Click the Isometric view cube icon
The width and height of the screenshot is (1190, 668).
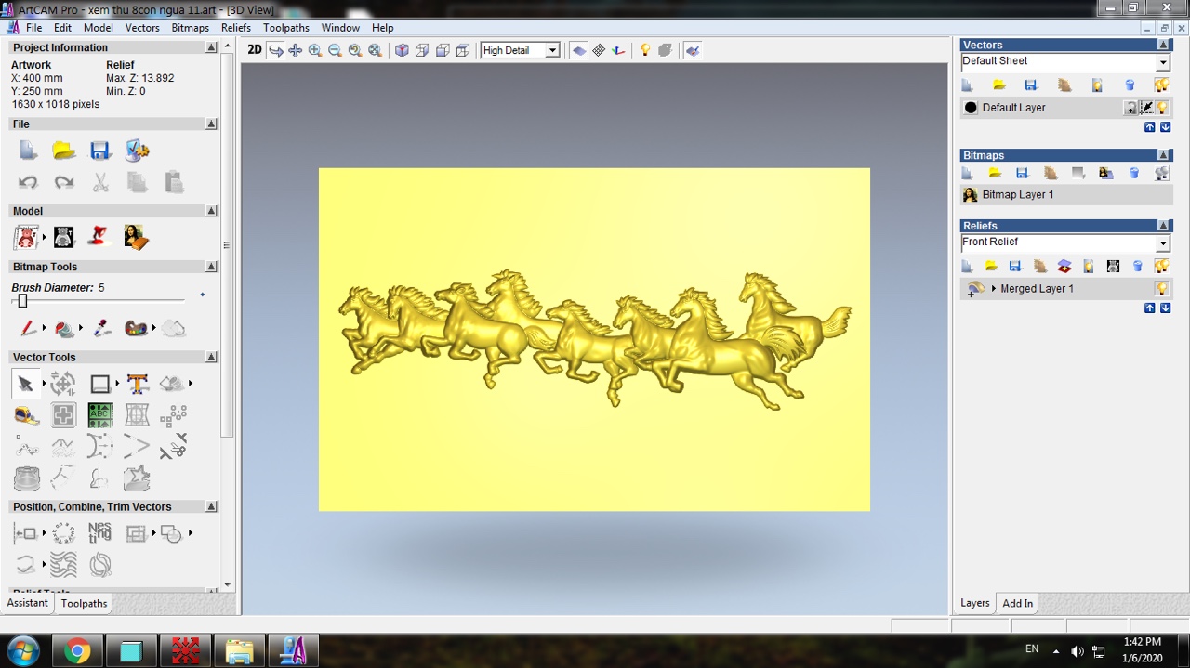pyautogui.click(x=402, y=50)
